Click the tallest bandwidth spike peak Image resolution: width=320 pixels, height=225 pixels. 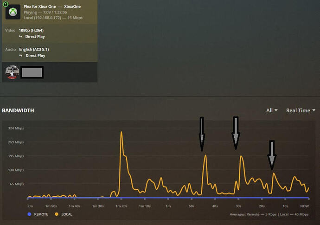tap(122, 132)
